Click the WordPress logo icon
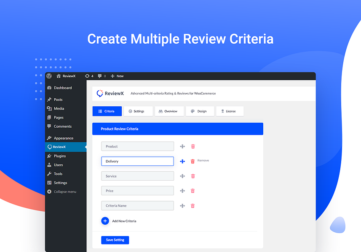Image resolution: width=361 pixels, height=252 pixels. tap(49, 76)
